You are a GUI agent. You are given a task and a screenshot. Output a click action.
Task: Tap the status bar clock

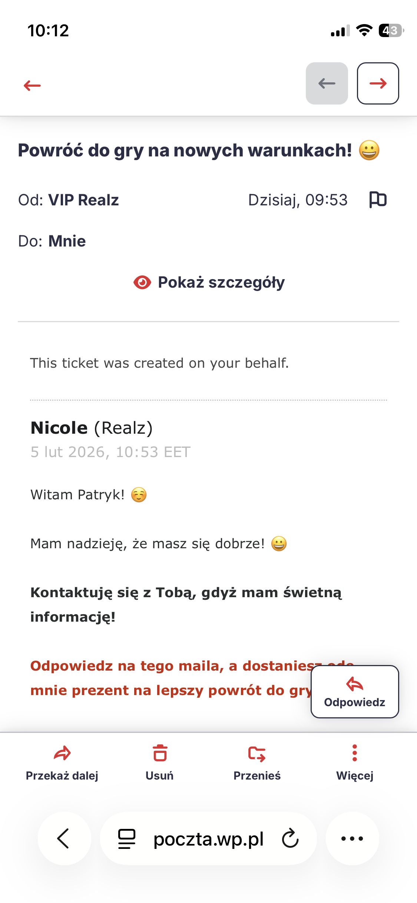pyautogui.click(x=48, y=30)
